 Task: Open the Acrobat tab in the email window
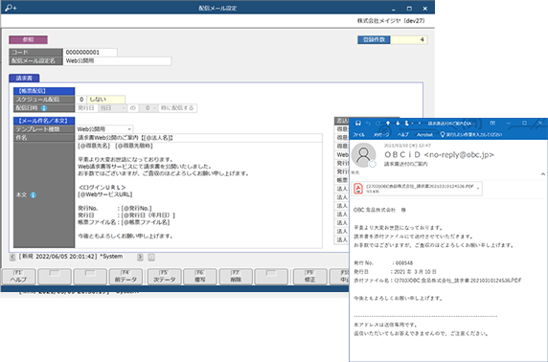[424, 134]
